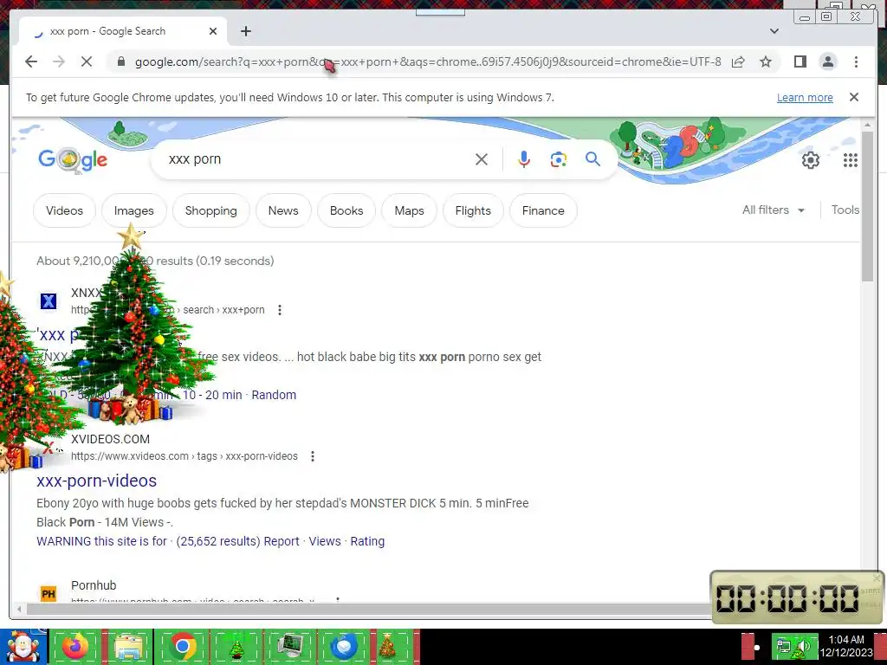Open the Chrome side panel

(800, 61)
